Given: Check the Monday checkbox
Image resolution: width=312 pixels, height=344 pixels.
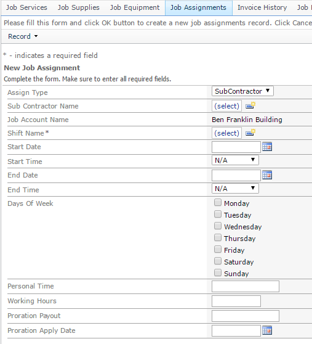Looking at the screenshot, I should point(218,202).
